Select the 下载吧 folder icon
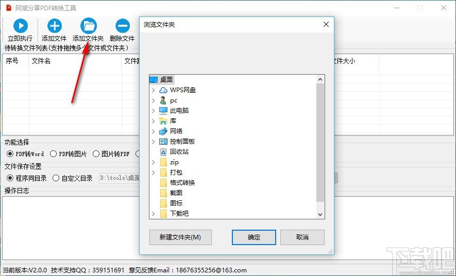 coord(163,214)
